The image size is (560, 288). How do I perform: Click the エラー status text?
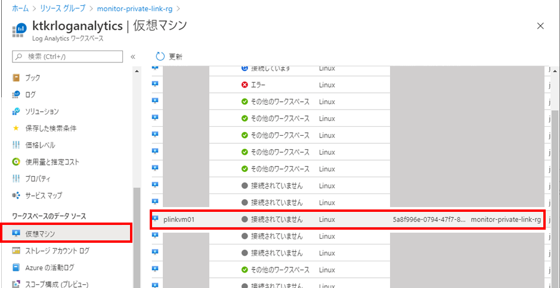click(x=258, y=85)
